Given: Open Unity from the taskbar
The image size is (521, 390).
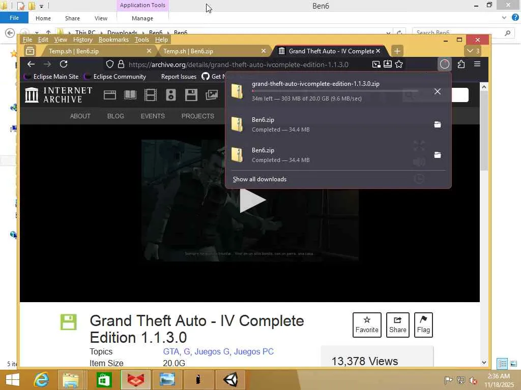Looking at the screenshot, I should pyautogui.click(x=230, y=380).
